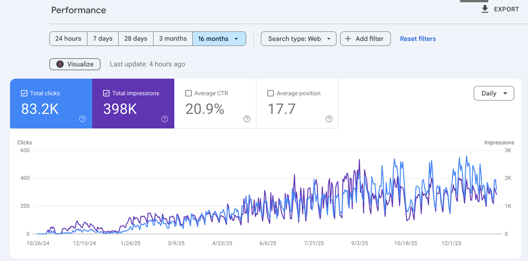This screenshot has height=261, width=528.
Task: Open the Daily granularity dropdown
Action: (x=494, y=93)
